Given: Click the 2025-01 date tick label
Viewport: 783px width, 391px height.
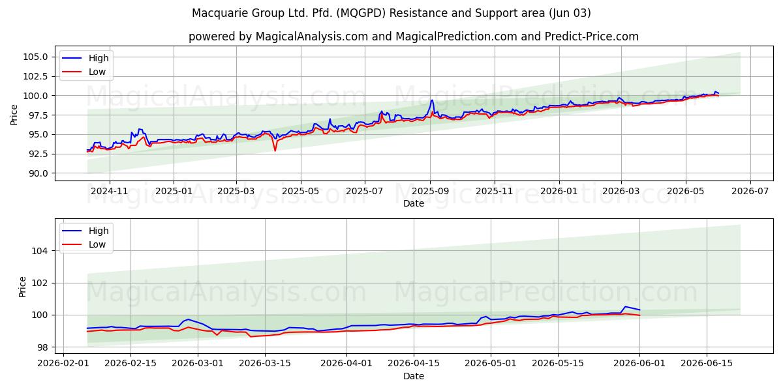Looking at the screenshot, I should click(x=174, y=190).
